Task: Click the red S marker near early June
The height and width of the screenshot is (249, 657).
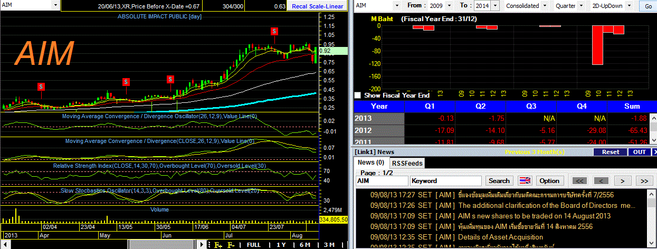Action: click(x=170, y=80)
